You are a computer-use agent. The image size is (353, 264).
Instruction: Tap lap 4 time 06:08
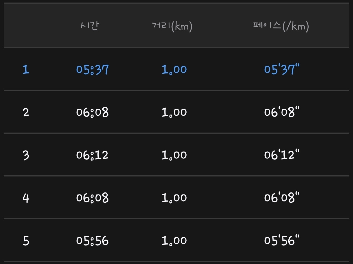92,198
